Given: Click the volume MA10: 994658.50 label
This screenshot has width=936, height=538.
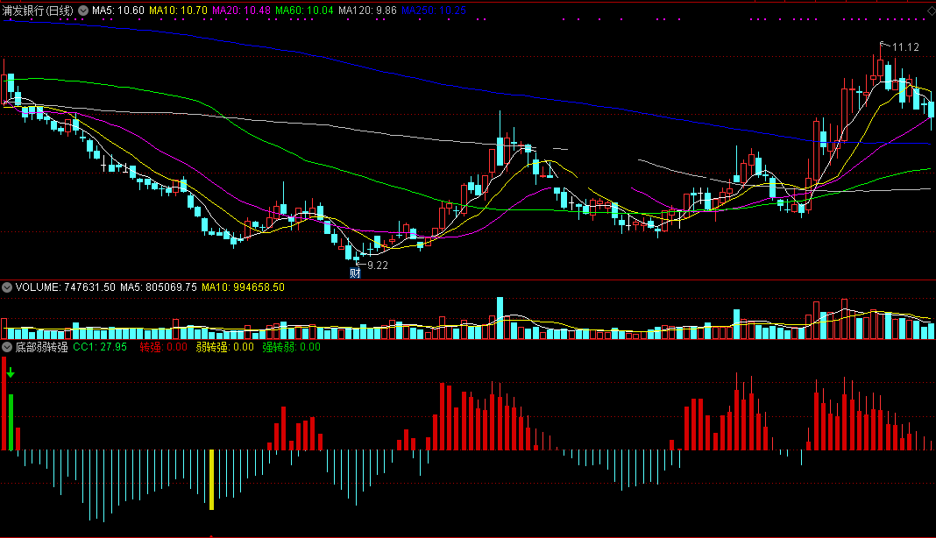Looking at the screenshot, I should [x=243, y=287].
